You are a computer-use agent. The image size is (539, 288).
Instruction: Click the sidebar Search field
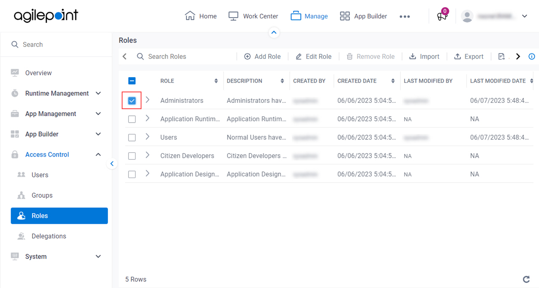56,45
